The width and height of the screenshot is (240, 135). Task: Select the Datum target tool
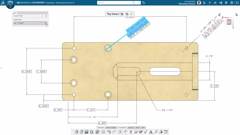click(x=136, y=132)
